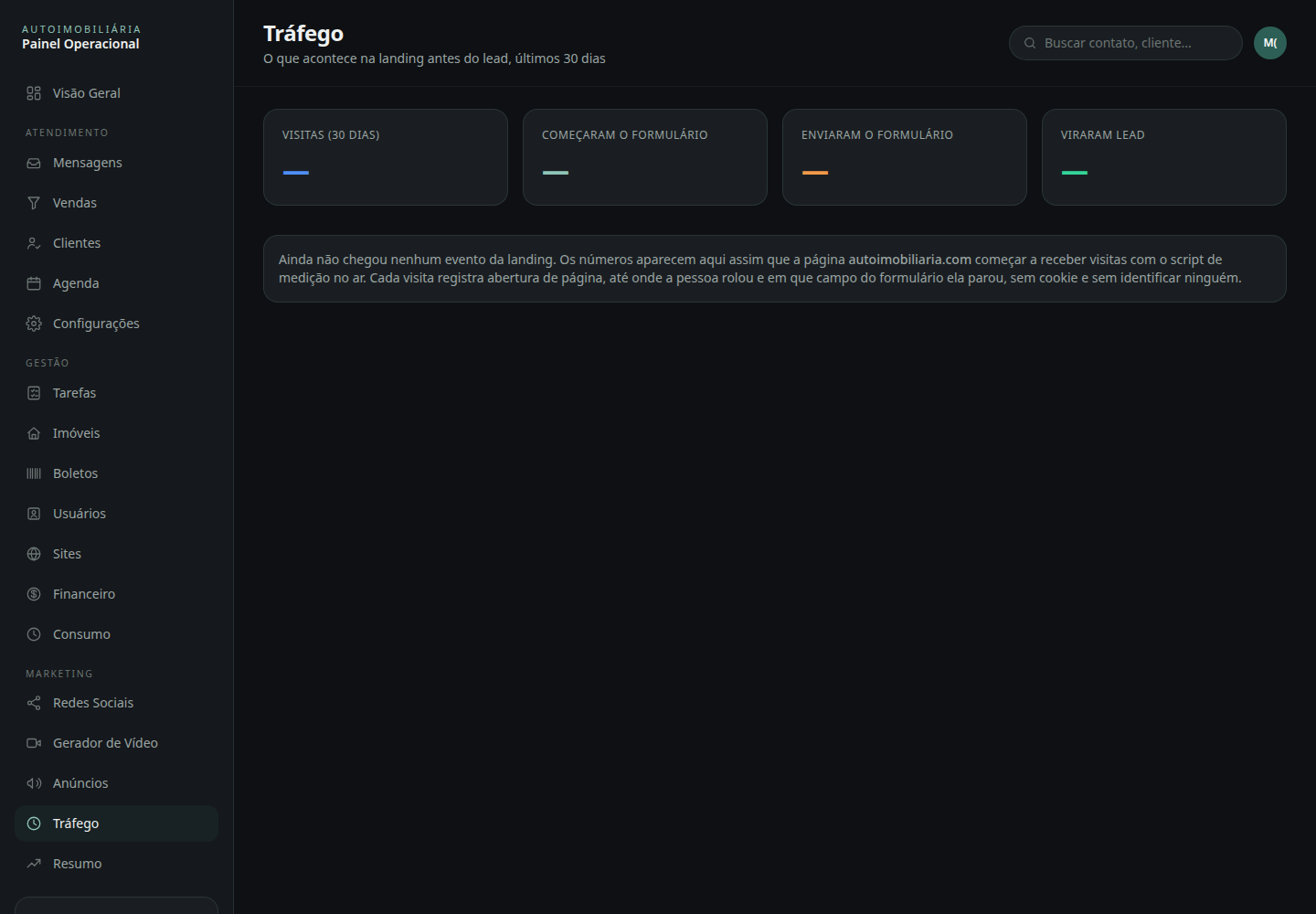Click the Clientes person icon

(x=34, y=243)
